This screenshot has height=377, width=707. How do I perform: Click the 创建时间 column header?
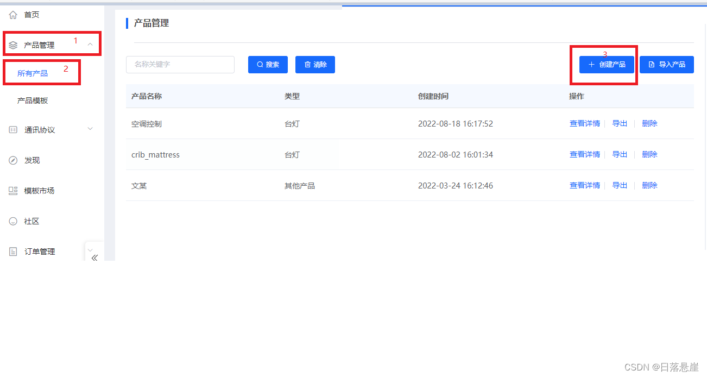pyautogui.click(x=433, y=96)
